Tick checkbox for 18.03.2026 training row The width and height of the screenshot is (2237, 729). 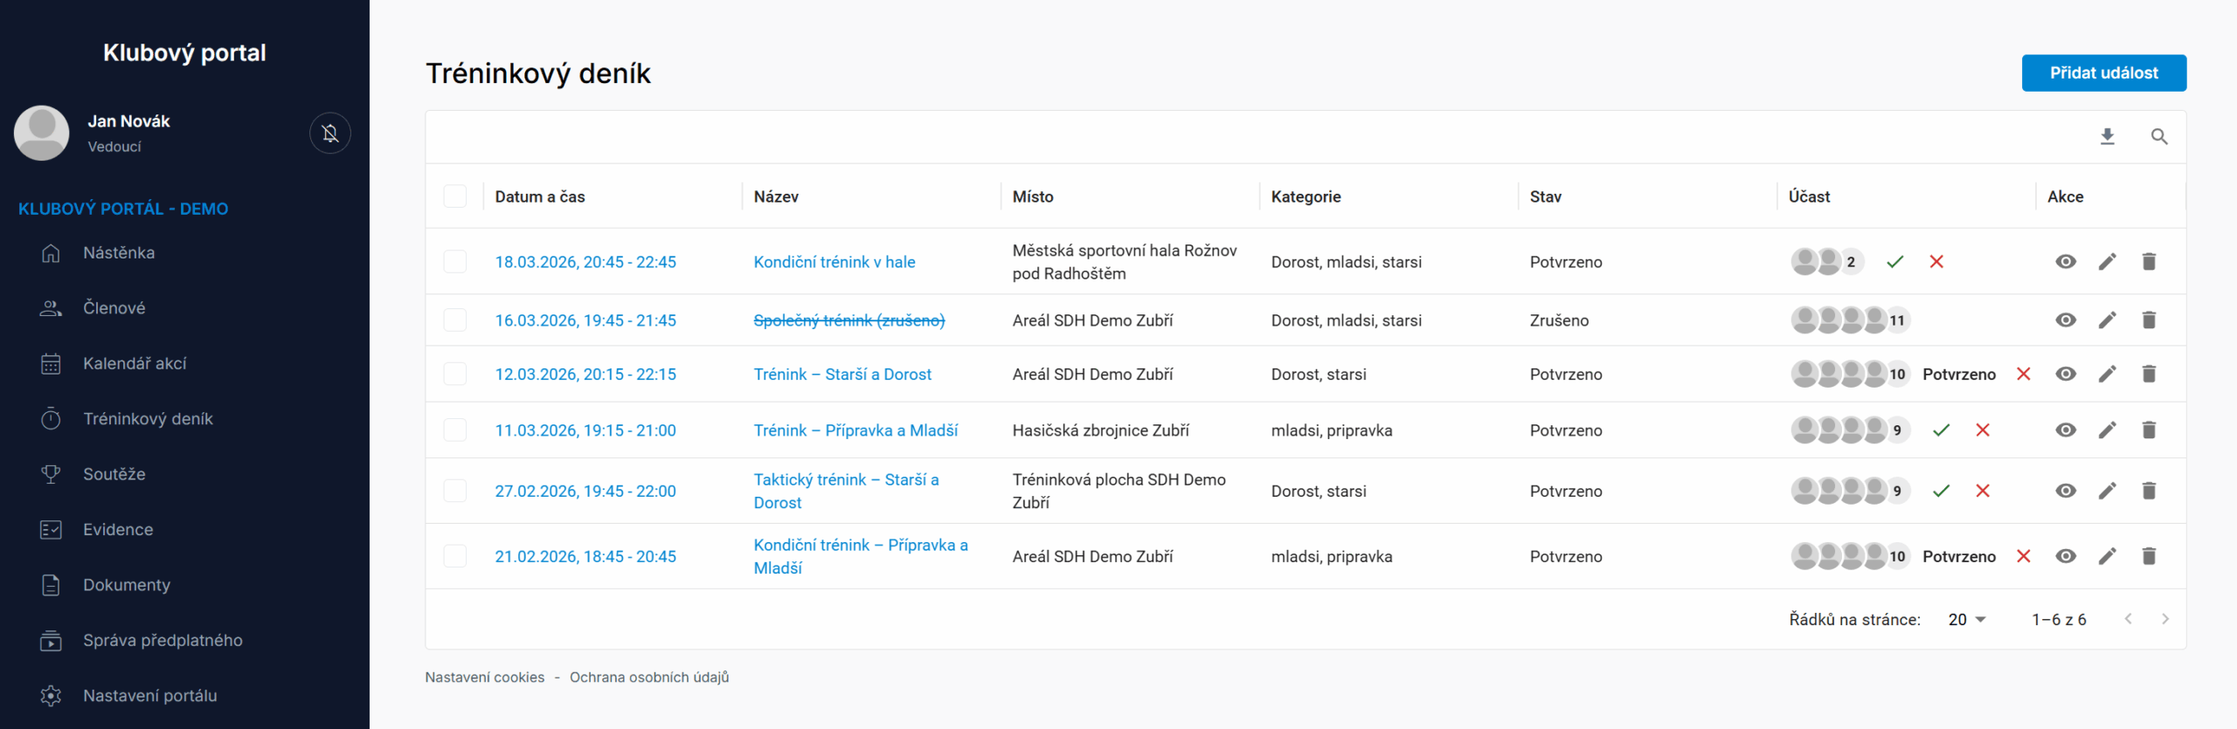point(454,261)
